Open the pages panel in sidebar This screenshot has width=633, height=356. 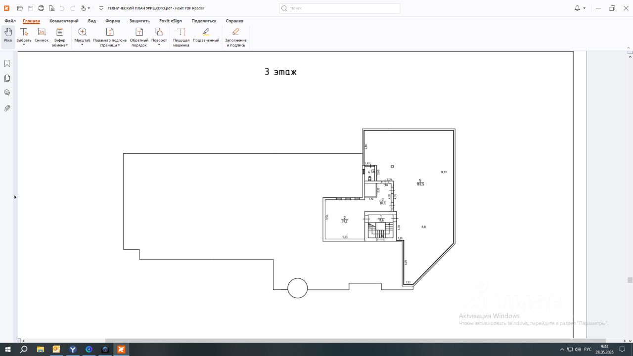pos(7,78)
